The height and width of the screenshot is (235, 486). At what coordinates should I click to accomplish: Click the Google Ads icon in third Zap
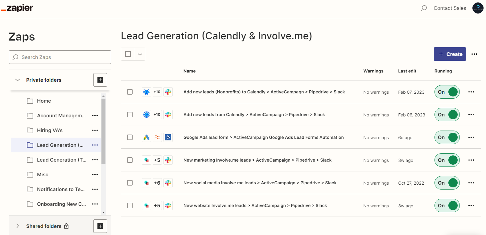146,137
